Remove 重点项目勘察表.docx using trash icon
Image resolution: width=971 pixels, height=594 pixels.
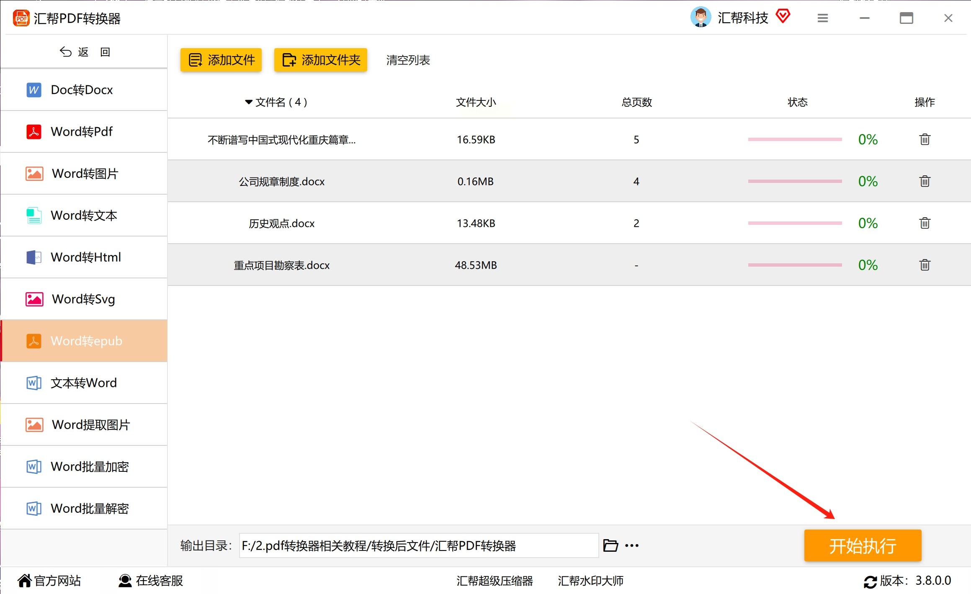[x=925, y=265]
